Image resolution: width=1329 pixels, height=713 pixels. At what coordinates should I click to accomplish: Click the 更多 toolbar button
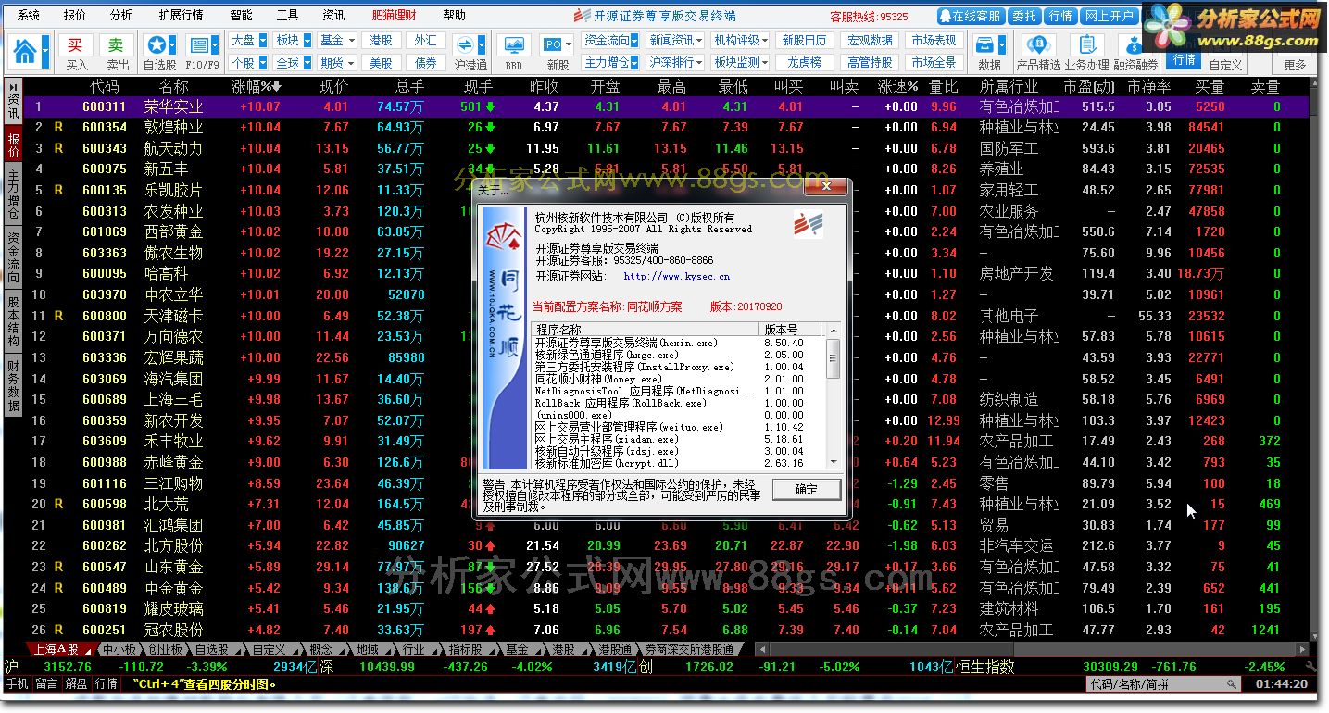[1295, 64]
